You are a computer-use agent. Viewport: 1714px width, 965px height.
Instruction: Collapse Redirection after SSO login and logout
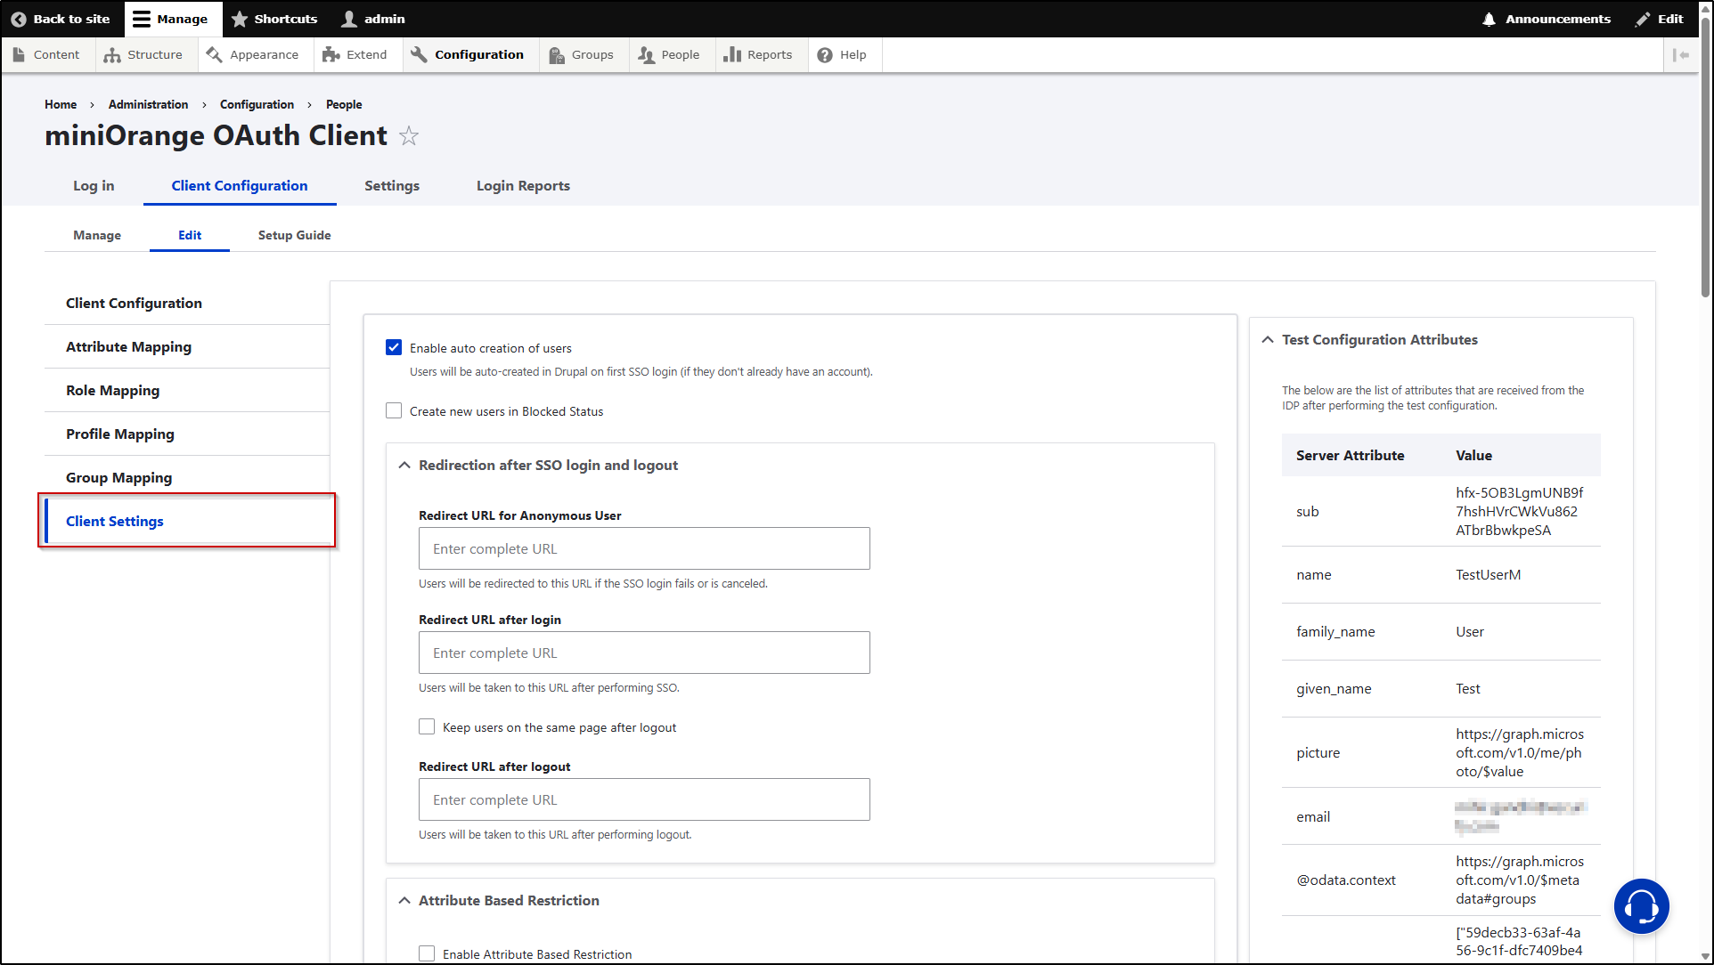click(x=404, y=465)
